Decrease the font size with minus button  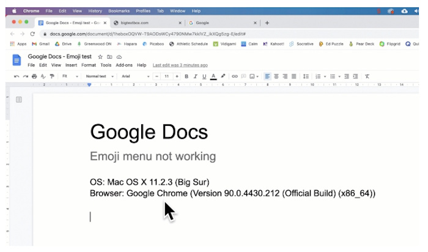tap(157, 76)
